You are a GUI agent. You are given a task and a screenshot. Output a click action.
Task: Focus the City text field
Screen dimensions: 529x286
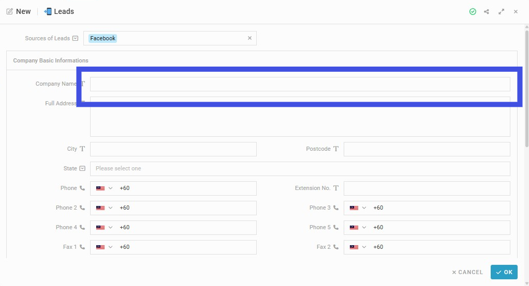point(173,149)
